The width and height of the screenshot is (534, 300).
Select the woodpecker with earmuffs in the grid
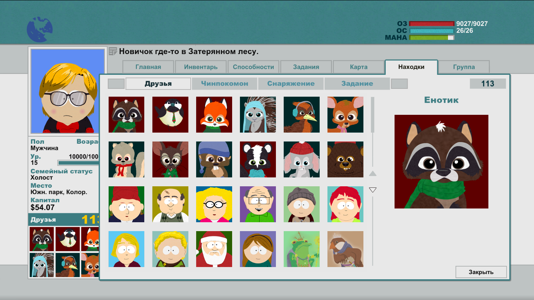pyautogui.click(x=301, y=115)
